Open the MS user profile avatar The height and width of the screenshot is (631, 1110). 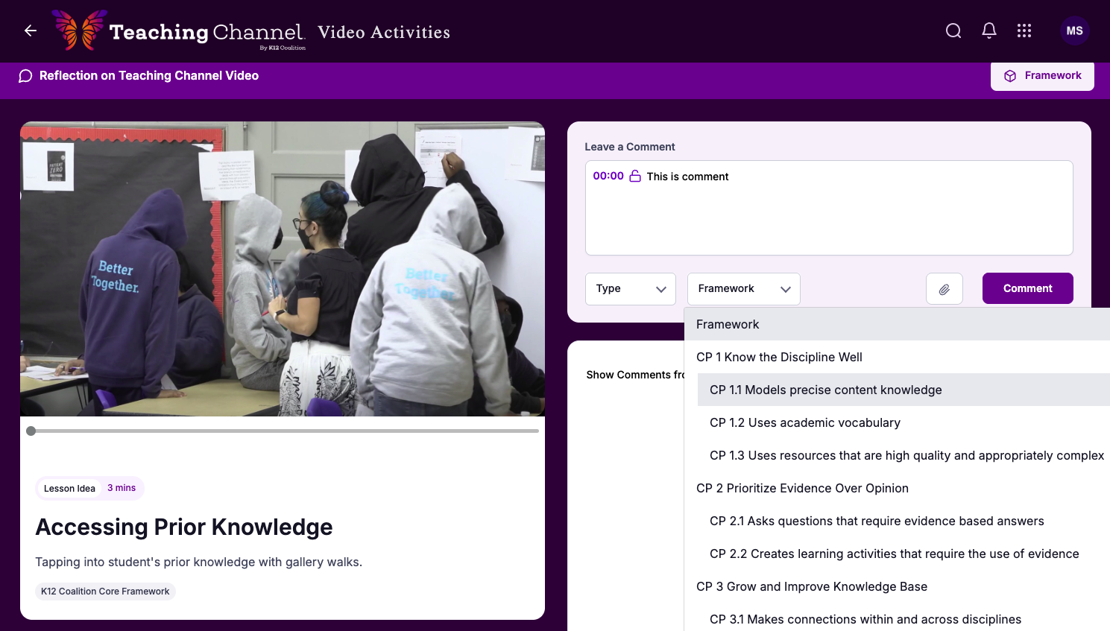1074,31
